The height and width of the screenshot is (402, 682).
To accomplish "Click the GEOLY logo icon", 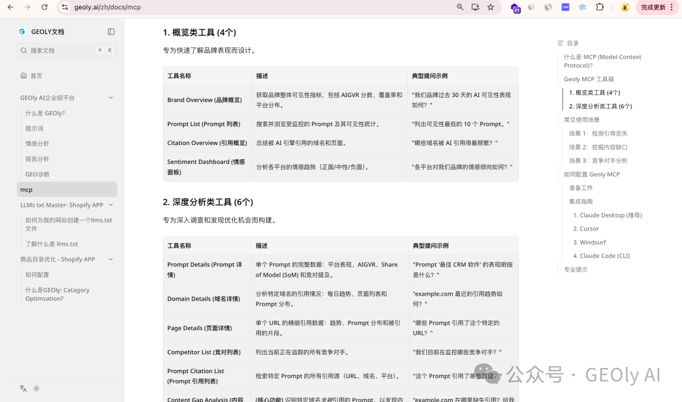I will [x=21, y=32].
